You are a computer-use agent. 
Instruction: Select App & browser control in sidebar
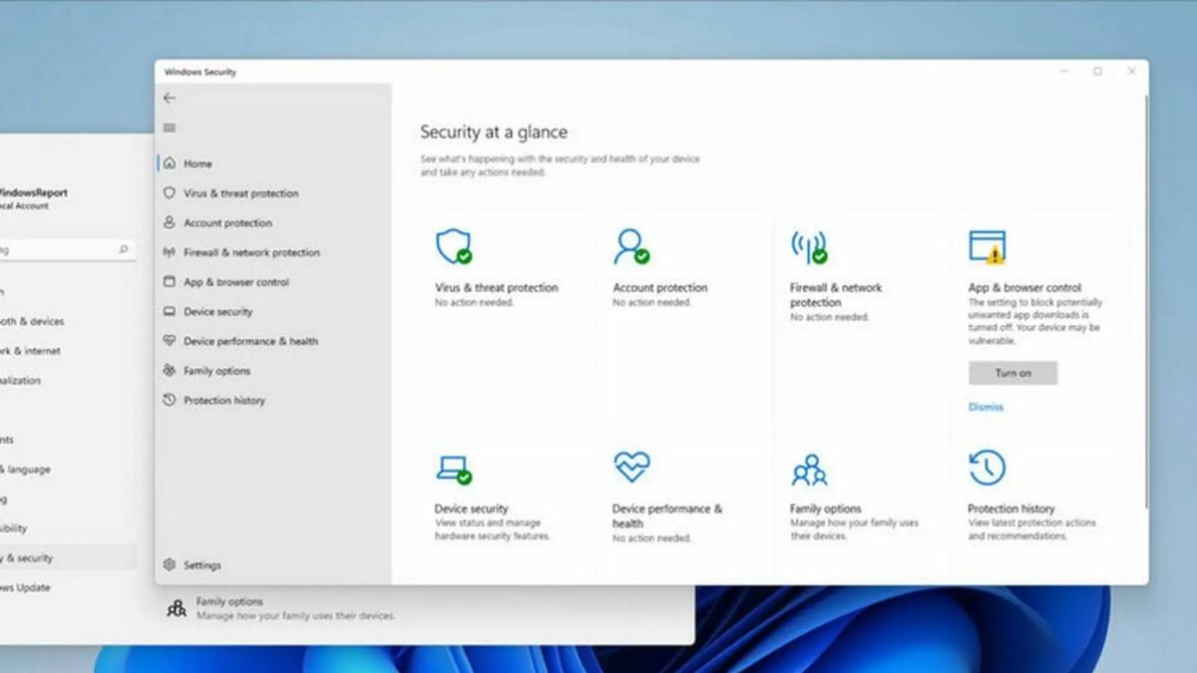point(235,282)
